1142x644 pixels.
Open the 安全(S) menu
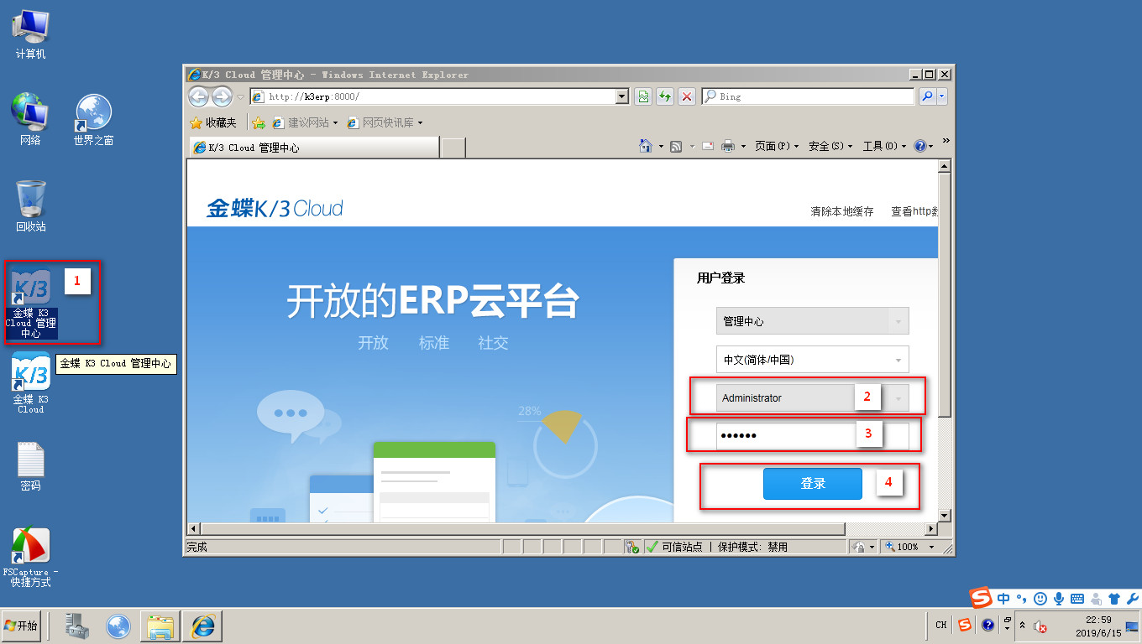point(829,146)
